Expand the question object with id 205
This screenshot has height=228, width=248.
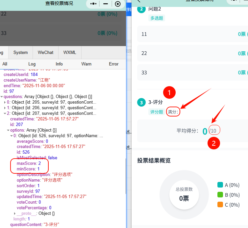pos(5,102)
